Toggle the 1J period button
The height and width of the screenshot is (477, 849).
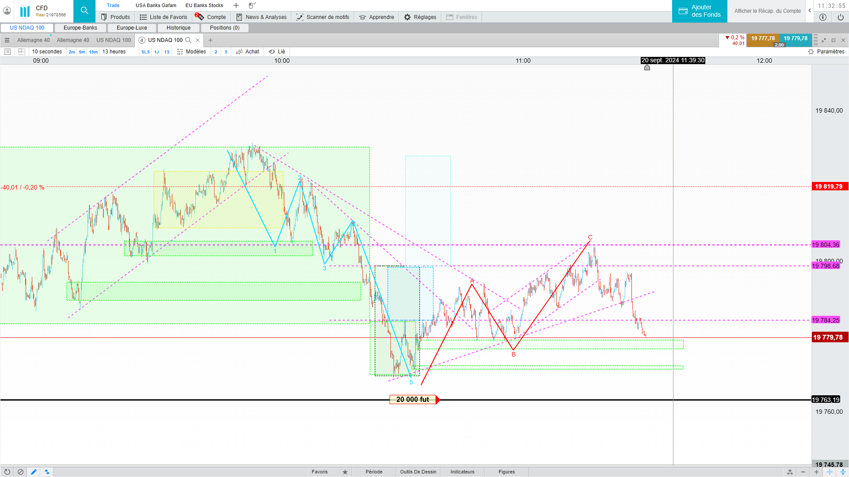pyautogui.click(x=157, y=52)
